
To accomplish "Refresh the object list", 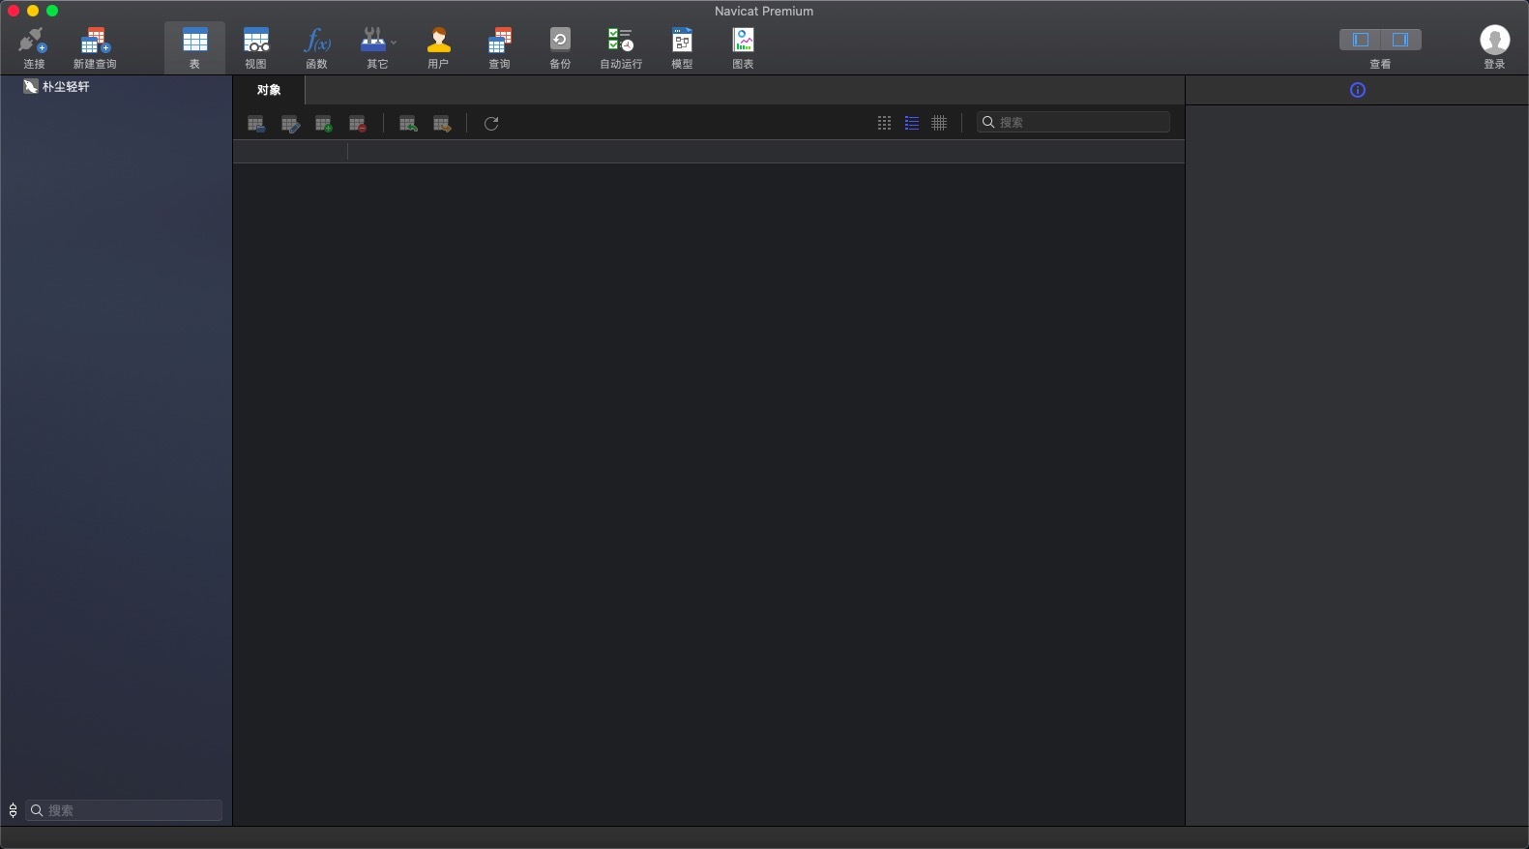I will tap(491, 124).
